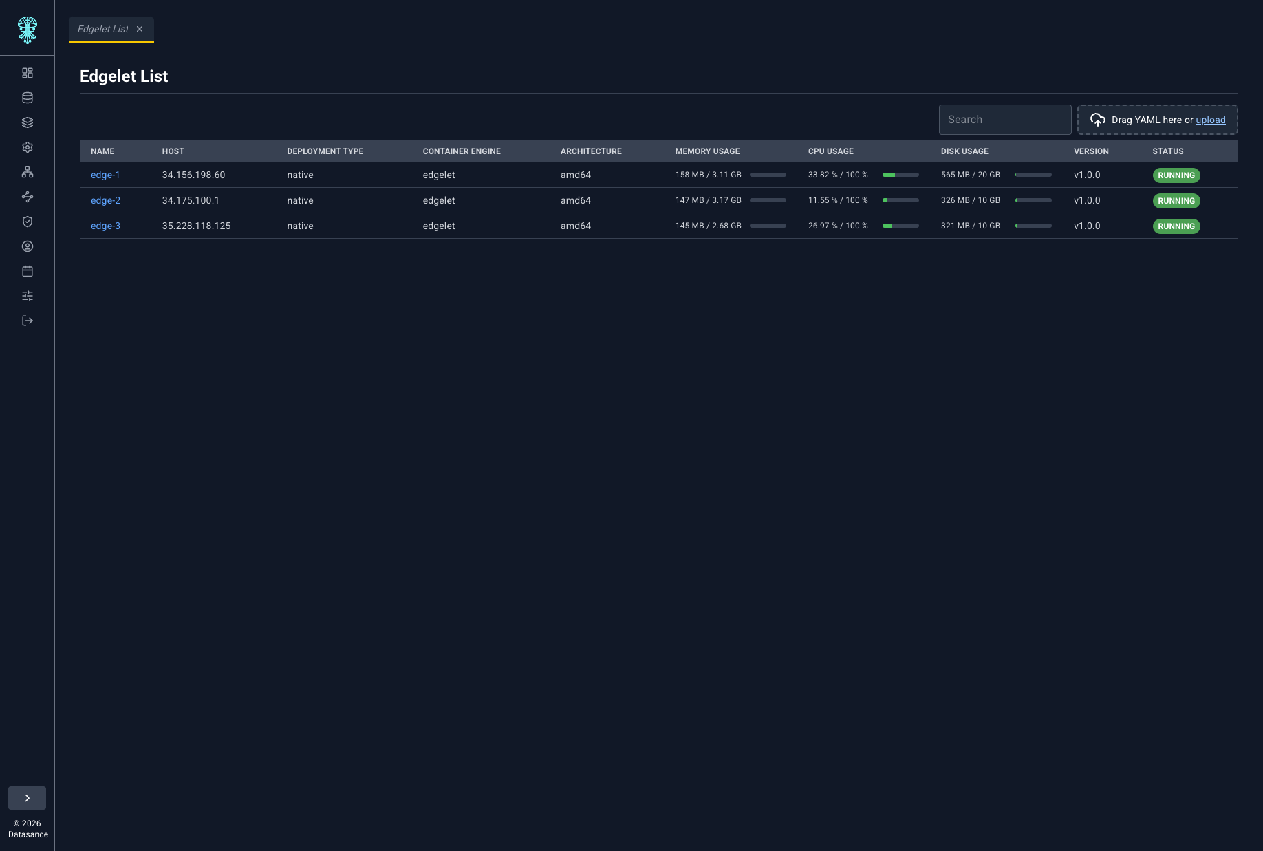Click the NAME column header

click(102, 151)
